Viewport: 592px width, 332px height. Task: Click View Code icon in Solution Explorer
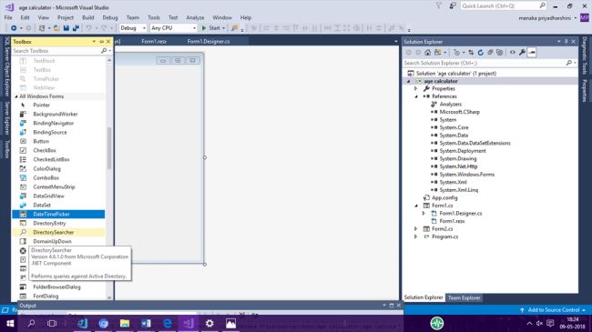click(x=513, y=53)
